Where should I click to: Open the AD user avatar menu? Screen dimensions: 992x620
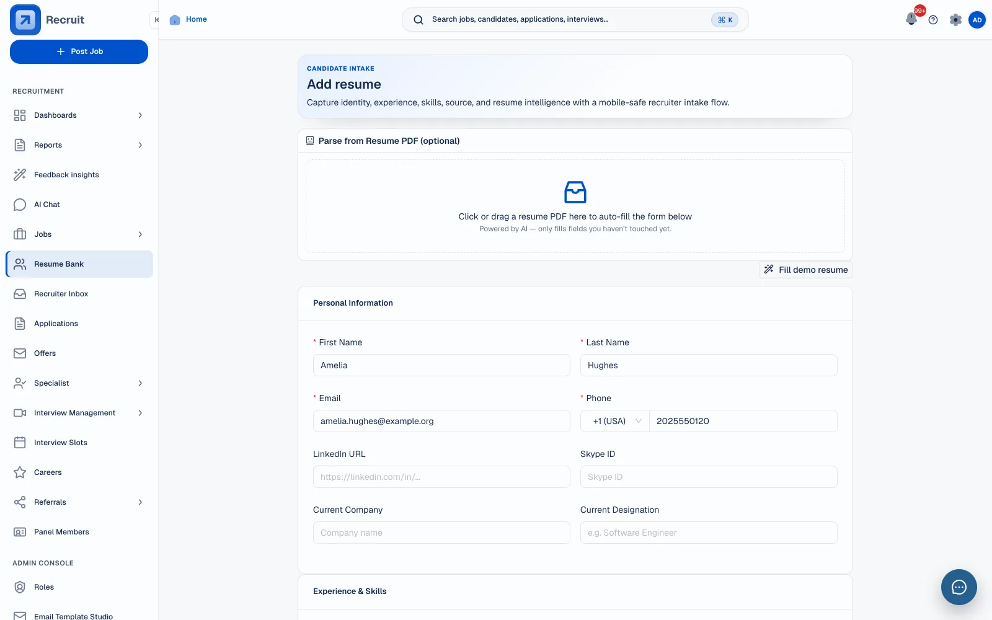tap(977, 20)
